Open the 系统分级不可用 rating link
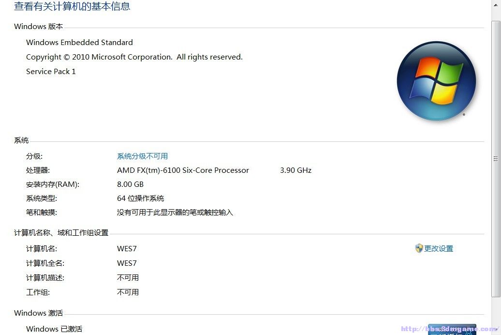The width and height of the screenshot is (501, 335). [142, 156]
